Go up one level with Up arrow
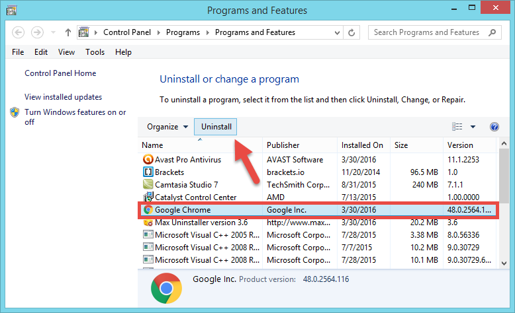The image size is (515, 313). (68, 32)
